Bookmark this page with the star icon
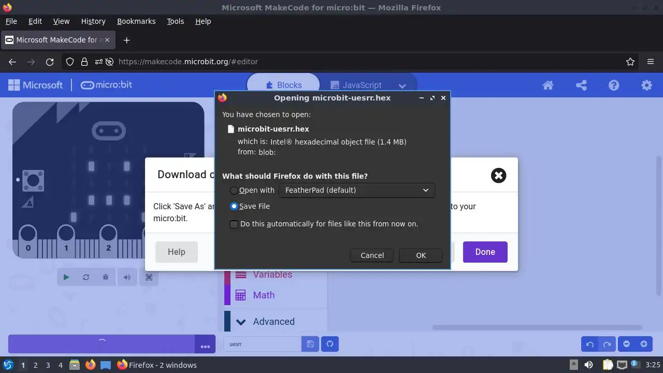This screenshot has width=663, height=373. click(x=630, y=62)
